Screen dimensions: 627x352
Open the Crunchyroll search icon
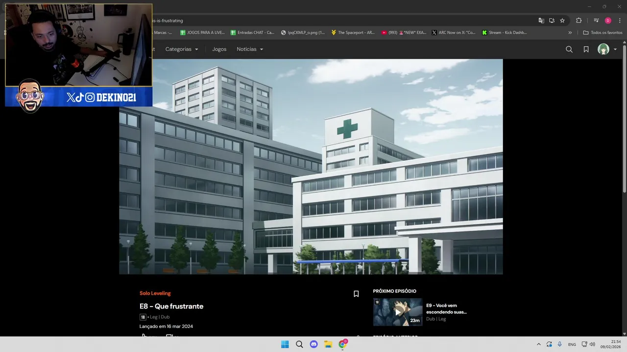pyautogui.click(x=569, y=49)
